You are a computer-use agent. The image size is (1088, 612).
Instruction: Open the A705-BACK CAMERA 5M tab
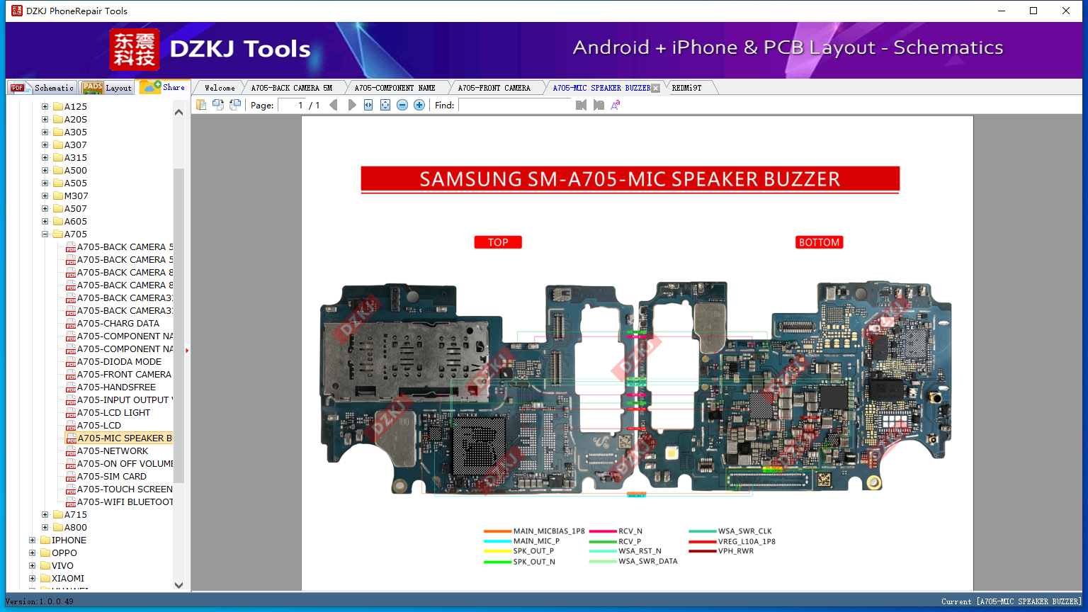click(x=292, y=88)
